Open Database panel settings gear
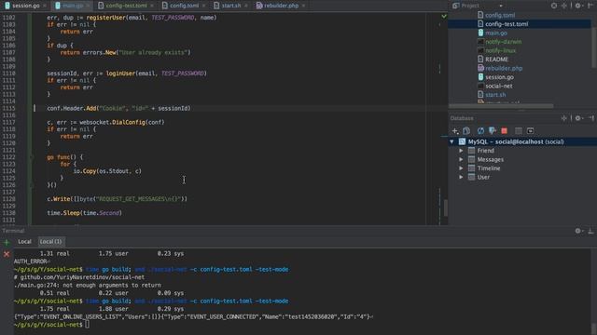Viewport: 597px width, 335px height. pyautogui.click(x=578, y=118)
